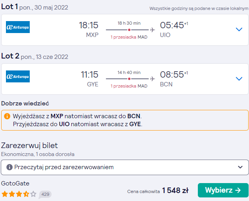This screenshot has height=201, width=249.
Task: Expand Lot 1 flight details chevron
Action: [239, 29]
